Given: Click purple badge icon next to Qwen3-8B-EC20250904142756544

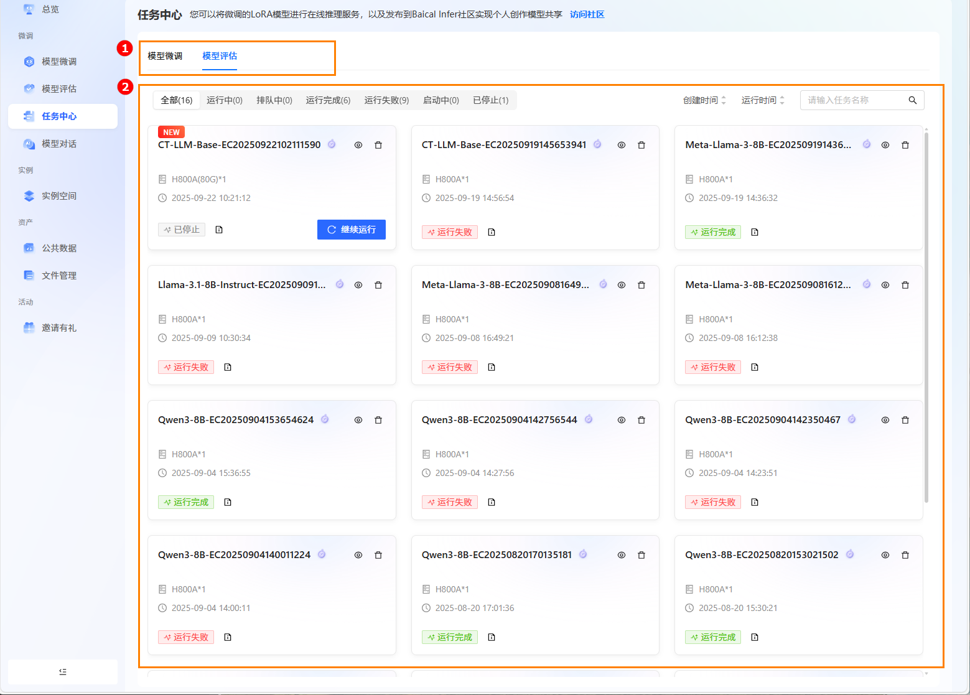Looking at the screenshot, I should (x=589, y=419).
